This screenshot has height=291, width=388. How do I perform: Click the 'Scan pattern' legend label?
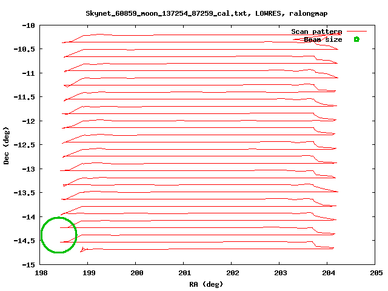[316, 32]
